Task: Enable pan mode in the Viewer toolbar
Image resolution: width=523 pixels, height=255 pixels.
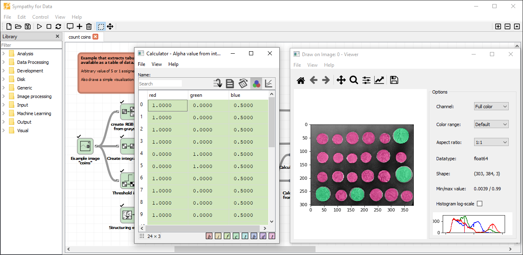Action: pyautogui.click(x=341, y=80)
